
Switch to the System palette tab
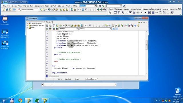click(x=133, y=9)
